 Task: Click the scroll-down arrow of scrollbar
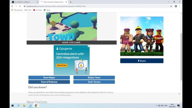point(181,102)
